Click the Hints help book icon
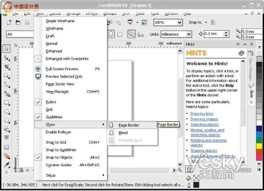This screenshot has height=191, width=264. coord(241,53)
